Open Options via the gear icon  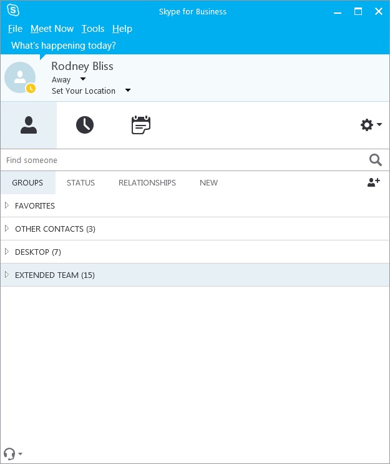pyautogui.click(x=367, y=125)
